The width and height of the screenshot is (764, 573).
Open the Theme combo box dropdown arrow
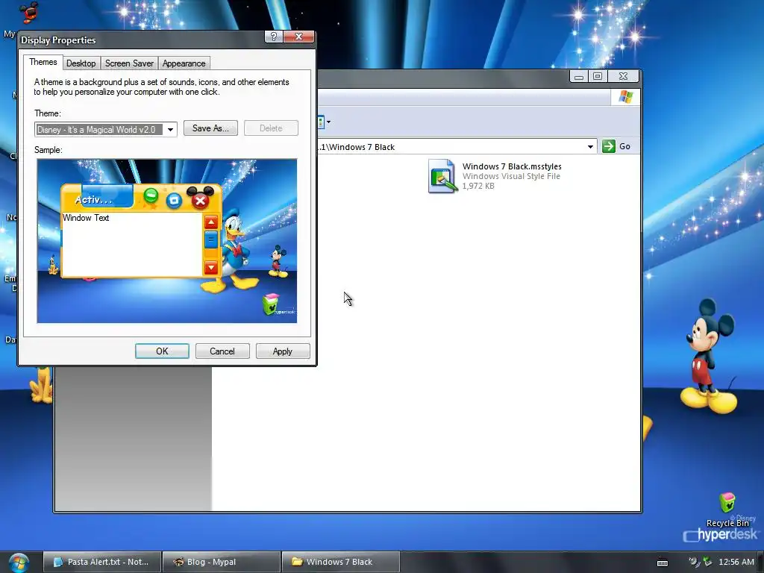pos(170,130)
